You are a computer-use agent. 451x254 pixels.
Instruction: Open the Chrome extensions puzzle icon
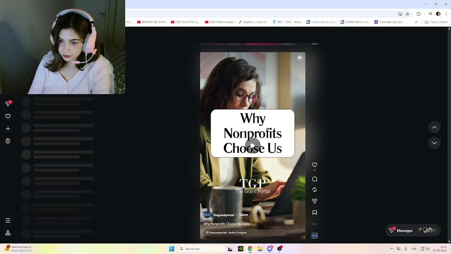419,14
